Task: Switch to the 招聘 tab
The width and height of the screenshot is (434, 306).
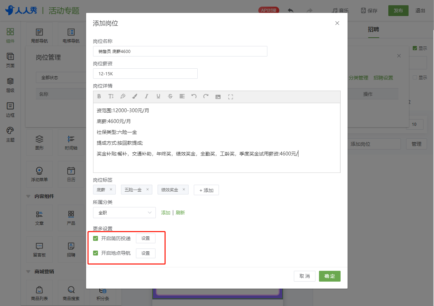Action: (x=373, y=30)
